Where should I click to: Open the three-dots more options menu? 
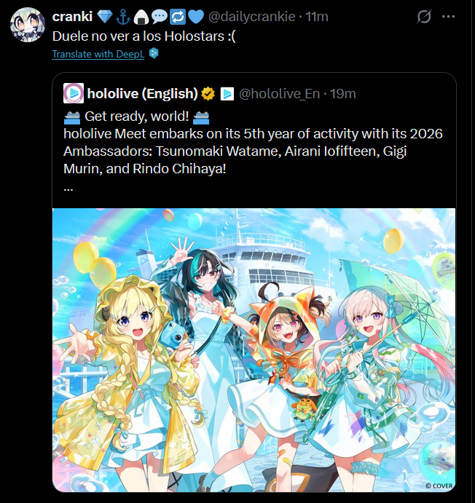tap(448, 17)
